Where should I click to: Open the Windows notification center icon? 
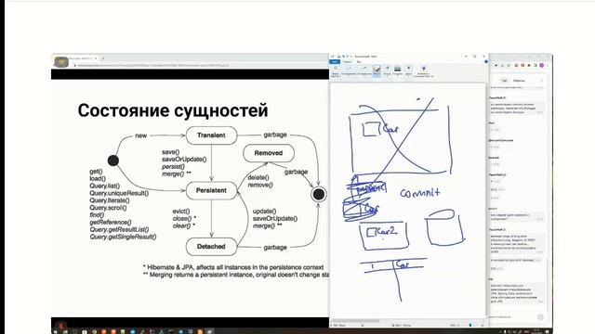click(548, 332)
